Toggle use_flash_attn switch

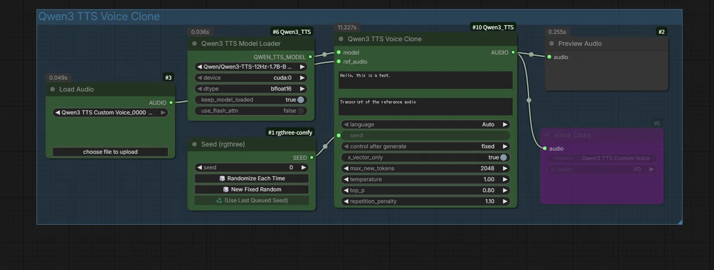tap(301, 111)
